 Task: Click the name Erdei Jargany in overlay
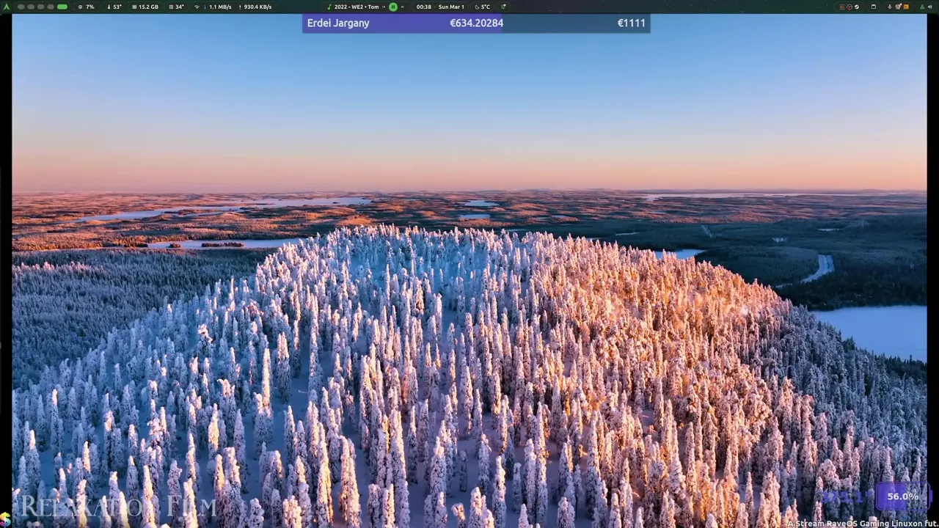click(338, 23)
